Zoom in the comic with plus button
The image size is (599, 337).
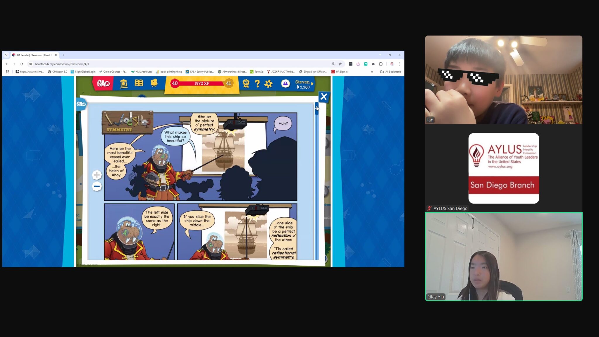[x=97, y=175]
